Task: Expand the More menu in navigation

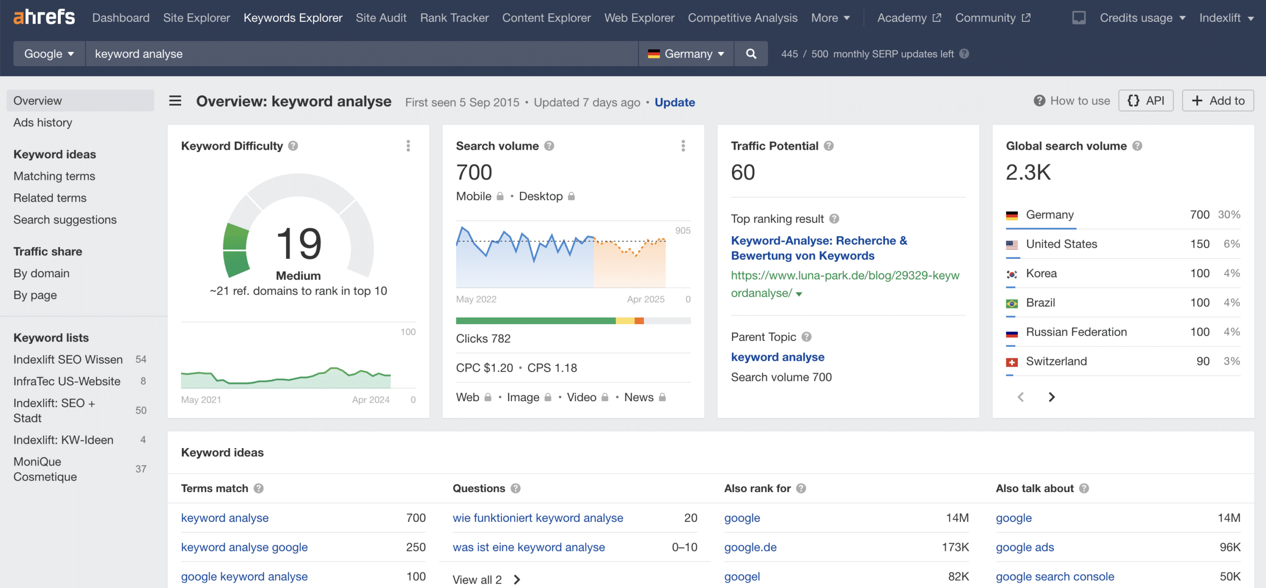Action: tap(830, 18)
